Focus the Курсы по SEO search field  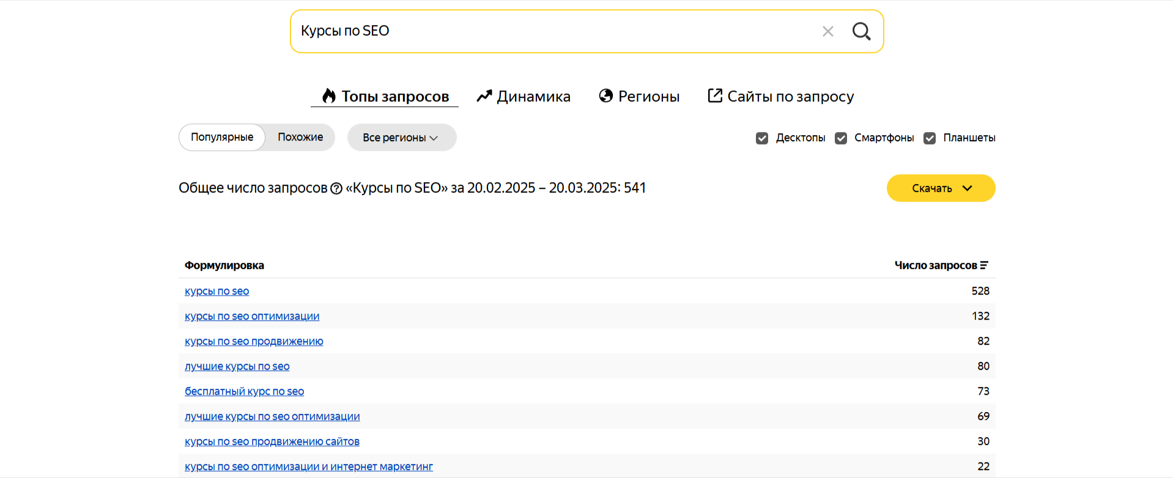pyautogui.click(x=550, y=31)
